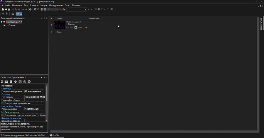Screen dimensions: 264x138
Task: Open the Помощь menu
Action: (x=76, y=5)
